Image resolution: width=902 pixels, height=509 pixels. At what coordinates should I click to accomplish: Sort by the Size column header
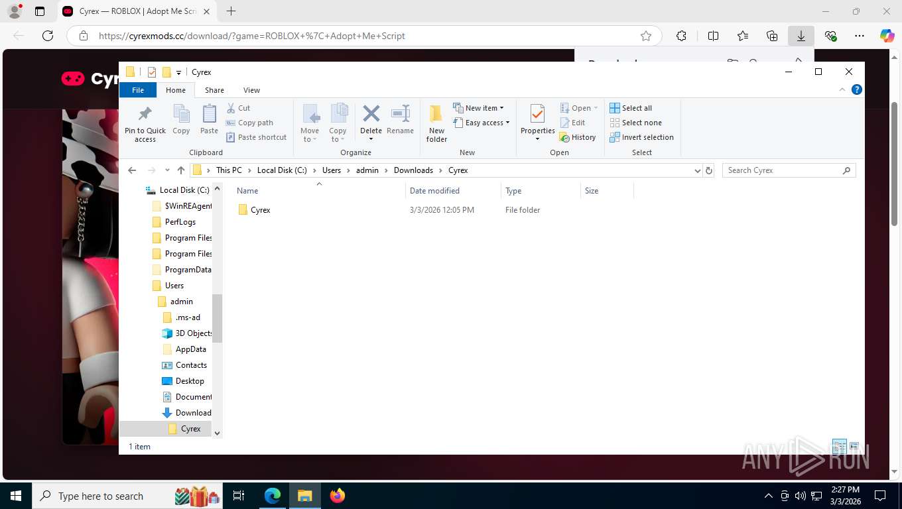point(607,191)
